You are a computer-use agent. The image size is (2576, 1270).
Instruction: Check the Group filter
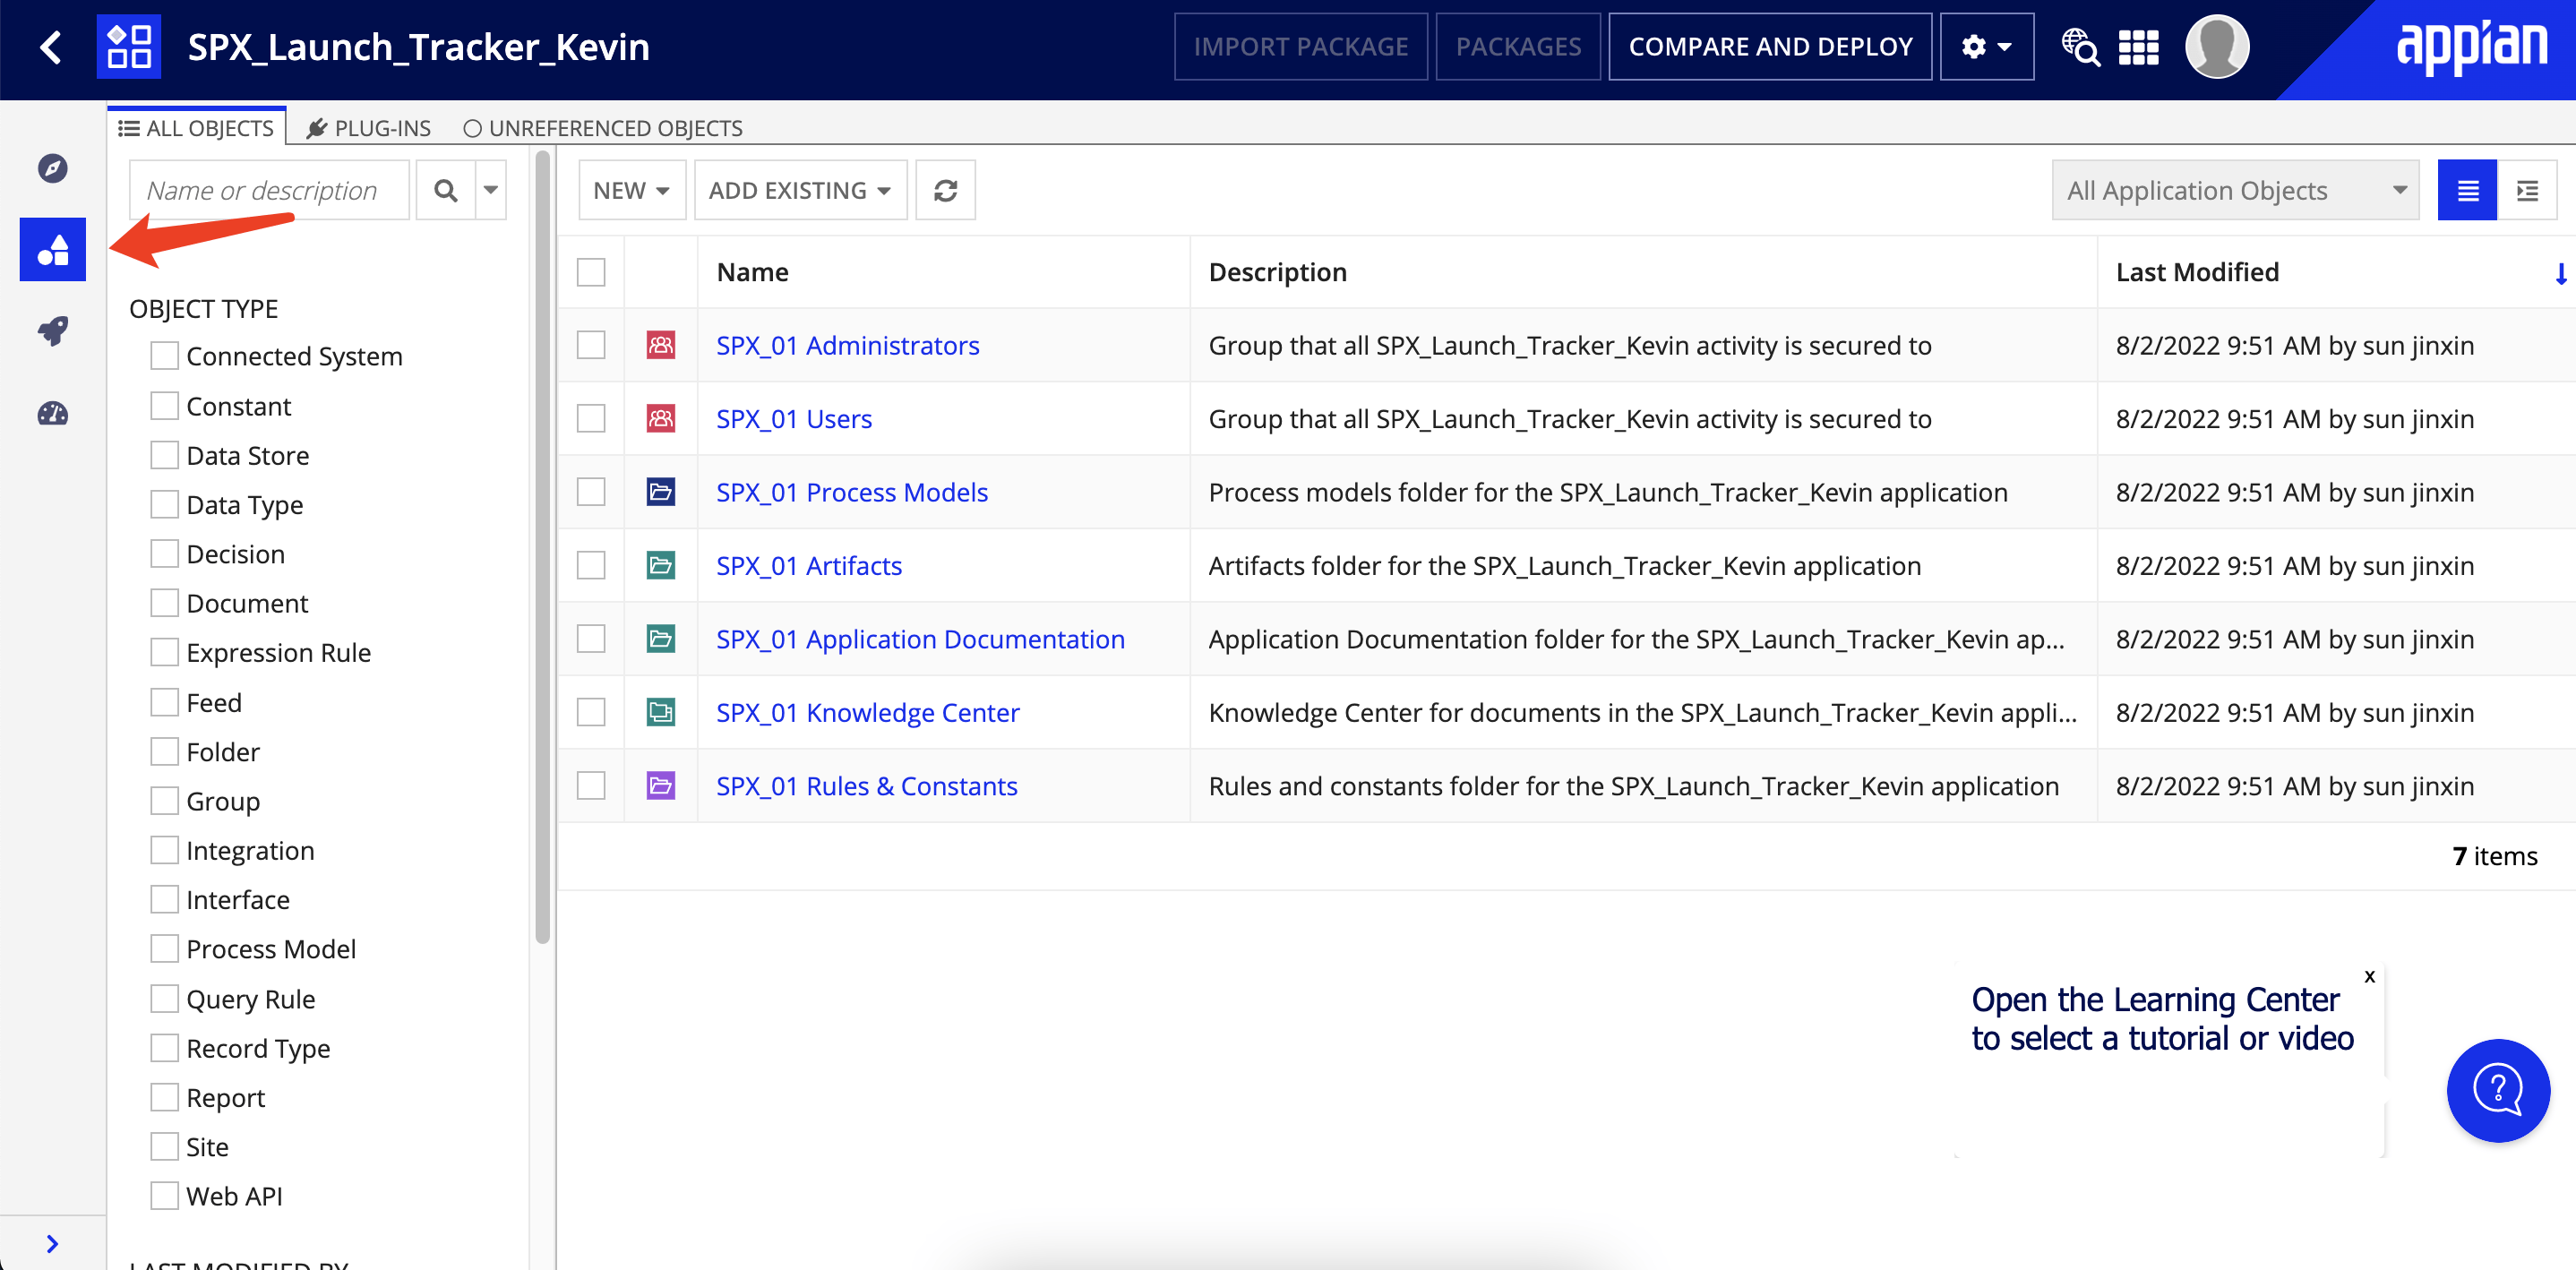coord(164,801)
